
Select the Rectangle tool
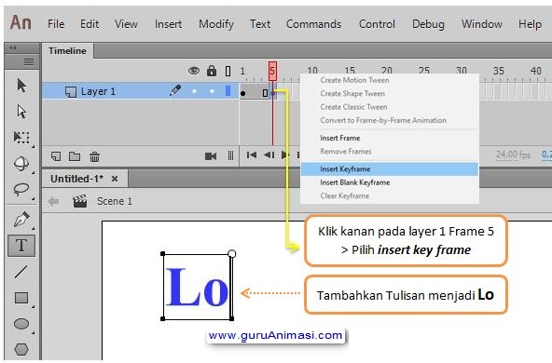click(x=21, y=298)
